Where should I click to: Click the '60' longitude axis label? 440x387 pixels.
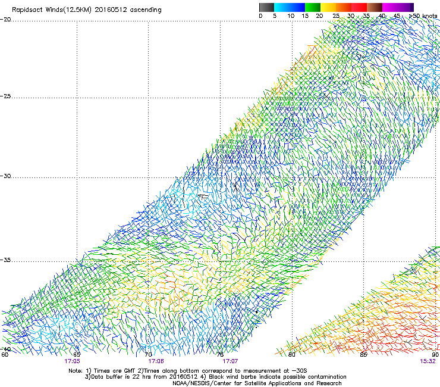point(5,355)
